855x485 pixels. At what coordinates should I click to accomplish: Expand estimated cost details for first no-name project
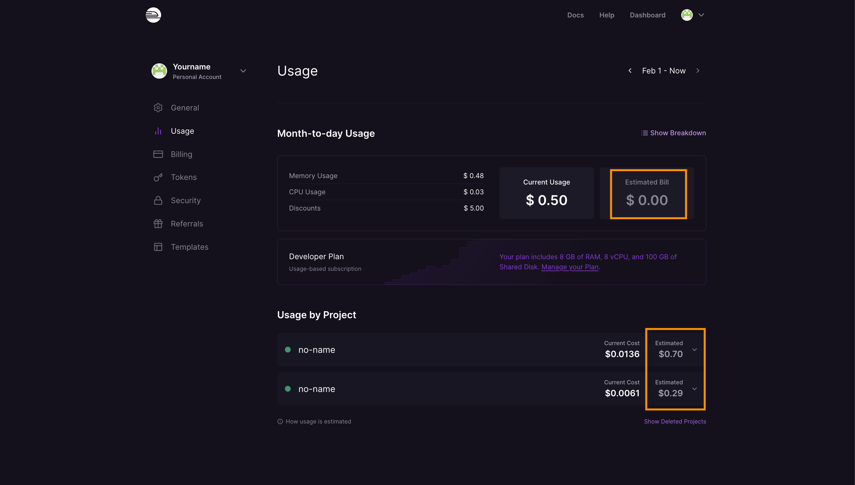694,349
